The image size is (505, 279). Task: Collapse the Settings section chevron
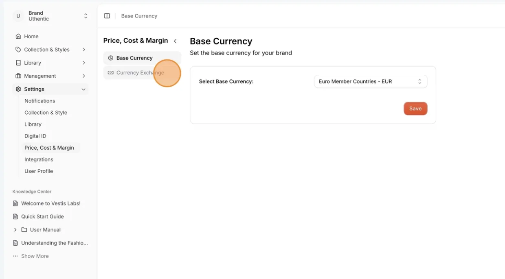point(83,89)
